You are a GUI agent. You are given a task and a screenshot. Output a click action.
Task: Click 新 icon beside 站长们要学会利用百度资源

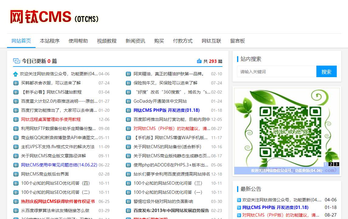click(x=128, y=174)
